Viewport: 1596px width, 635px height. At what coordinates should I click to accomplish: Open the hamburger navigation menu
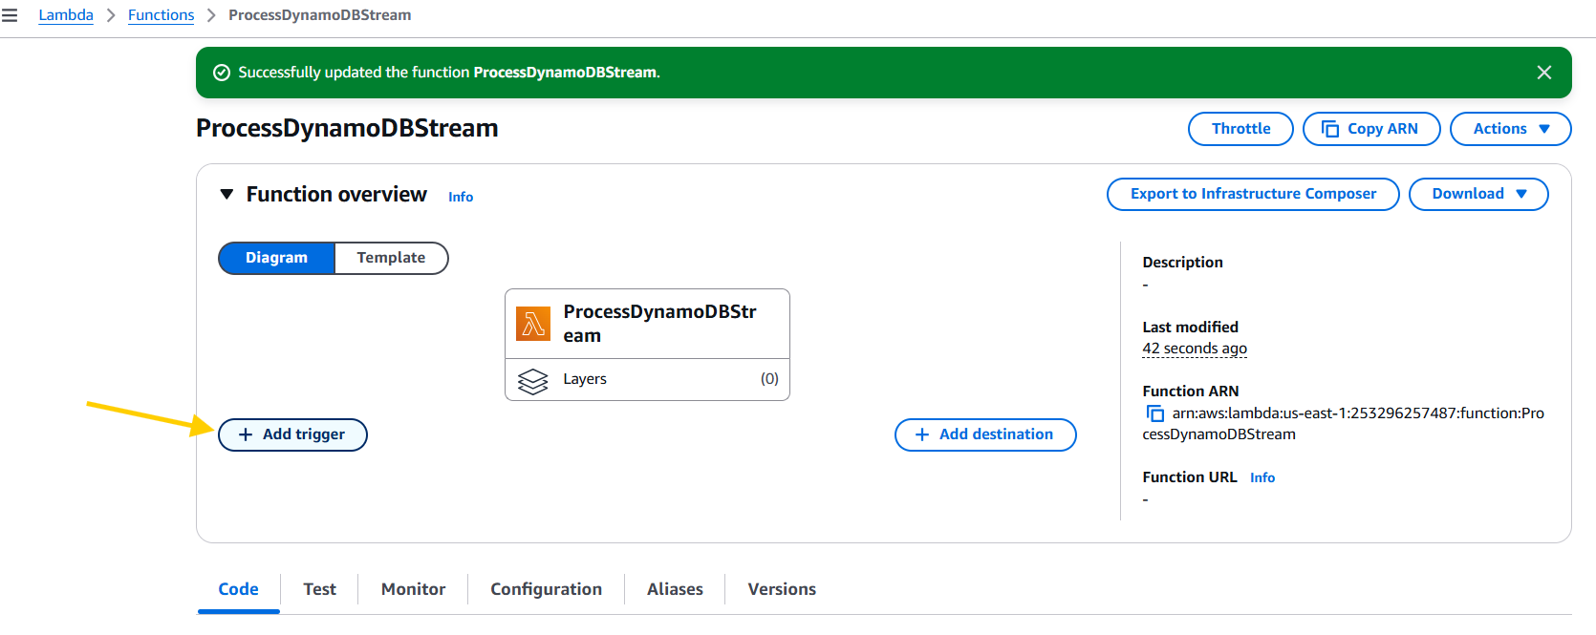tap(10, 15)
